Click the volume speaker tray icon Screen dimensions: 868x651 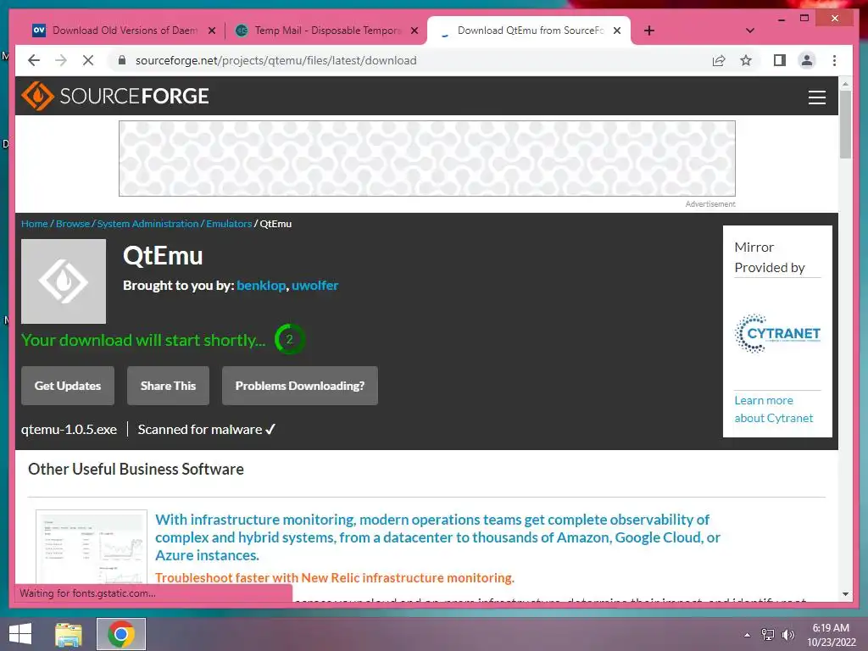point(787,635)
